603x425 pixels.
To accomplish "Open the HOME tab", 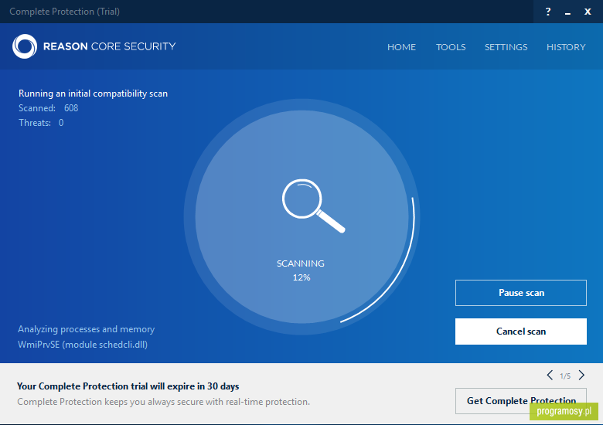I will 401,47.
